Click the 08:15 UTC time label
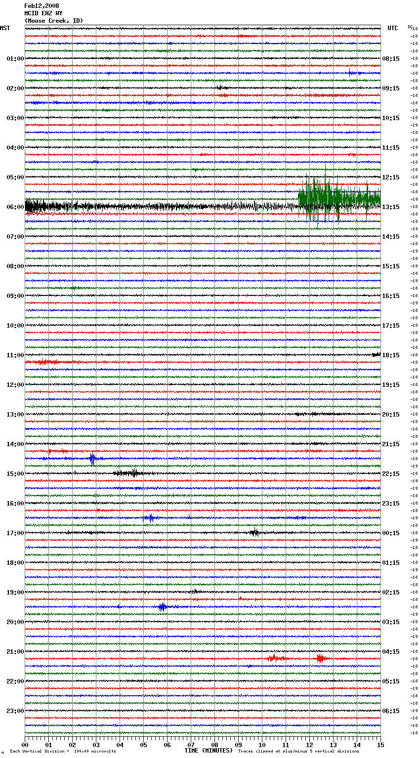 (391, 59)
